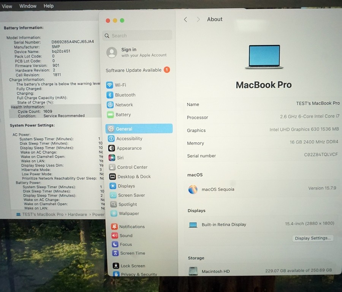Image resolution: width=342 pixels, height=292 pixels.
Task: Open Wi-Fi settings icon
Action: [x=110, y=85]
